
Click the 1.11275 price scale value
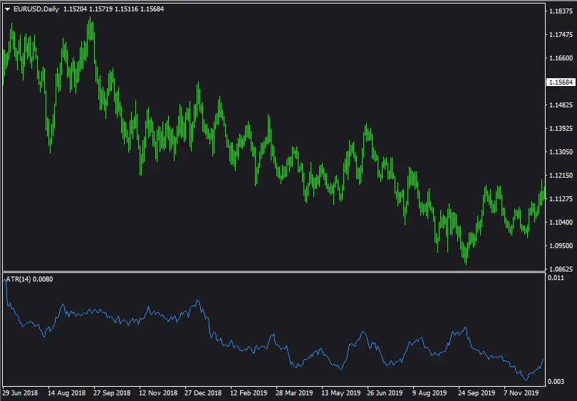(x=561, y=199)
